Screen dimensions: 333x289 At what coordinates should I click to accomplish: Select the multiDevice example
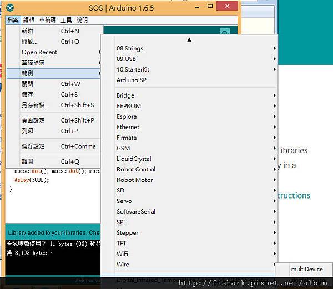tap(307, 269)
